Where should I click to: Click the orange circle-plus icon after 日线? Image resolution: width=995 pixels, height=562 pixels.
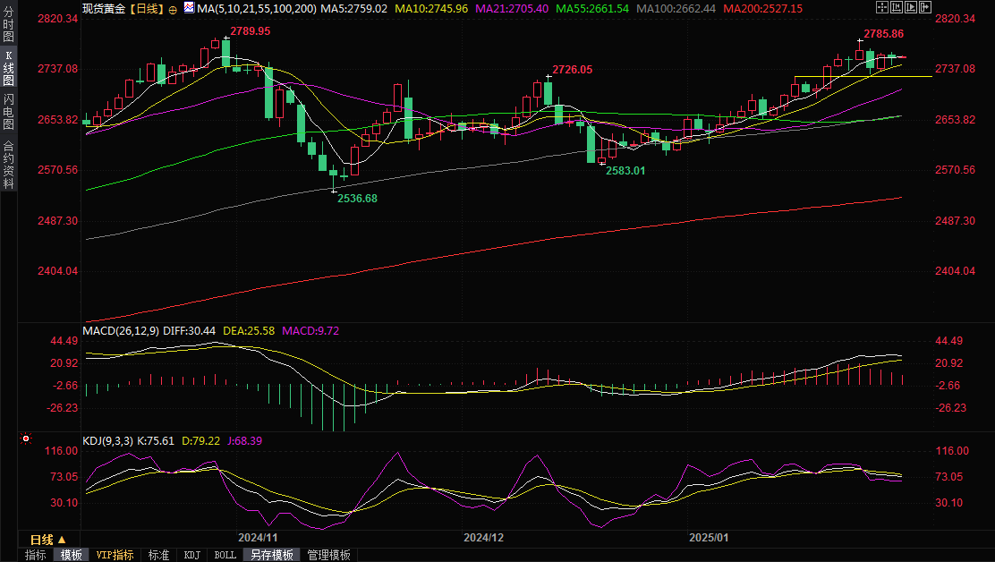click(x=173, y=10)
